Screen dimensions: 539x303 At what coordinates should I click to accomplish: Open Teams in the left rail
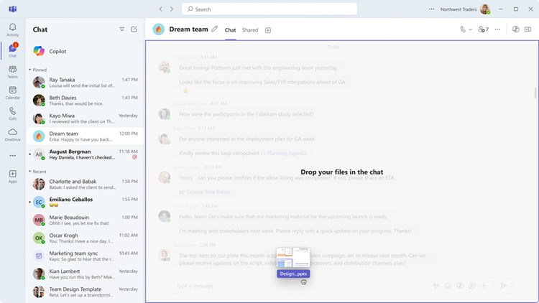[x=12, y=72]
